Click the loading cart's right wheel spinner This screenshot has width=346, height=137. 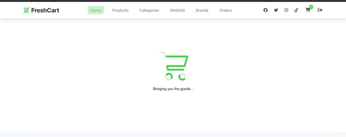click(x=182, y=77)
